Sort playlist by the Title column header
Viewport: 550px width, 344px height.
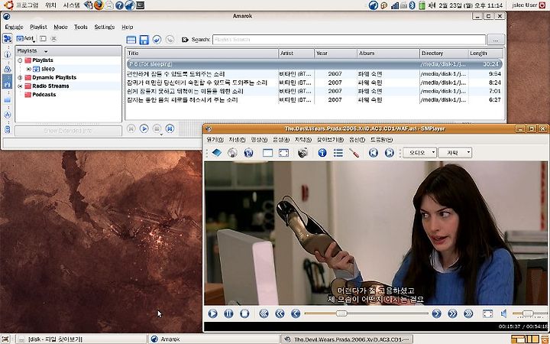click(202, 54)
